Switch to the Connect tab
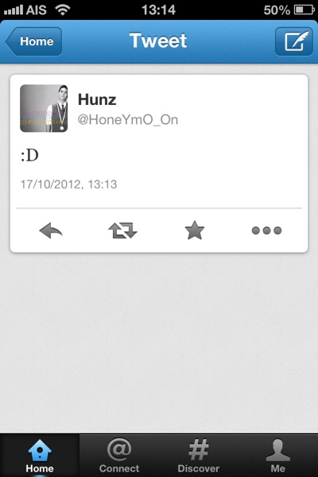The image size is (318, 477). [119, 456]
